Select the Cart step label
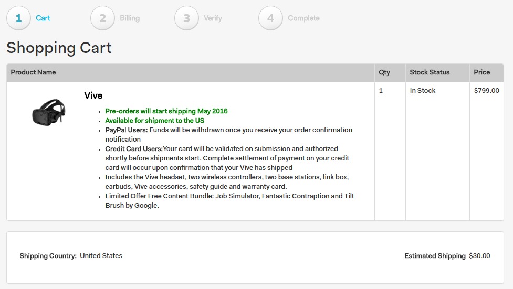This screenshot has height=289, width=513. (43, 18)
